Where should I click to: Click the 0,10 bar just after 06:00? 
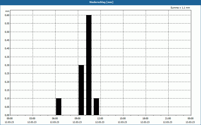(59, 107)
